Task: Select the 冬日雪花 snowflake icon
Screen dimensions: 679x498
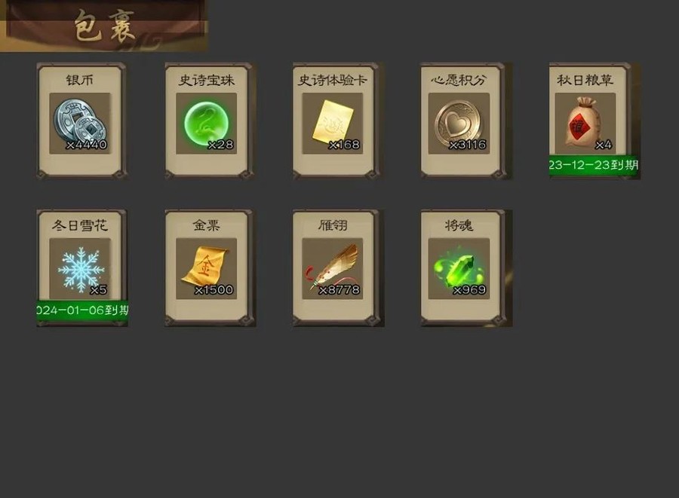Action: (x=80, y=268)
